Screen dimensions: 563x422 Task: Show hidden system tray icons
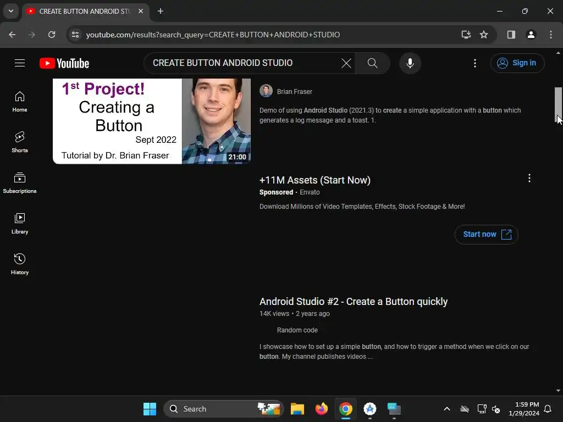coord(446,409)
